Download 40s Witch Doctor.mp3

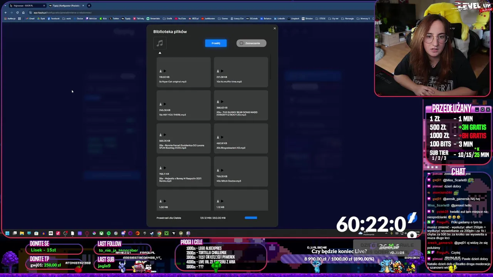tap(218, 170)
